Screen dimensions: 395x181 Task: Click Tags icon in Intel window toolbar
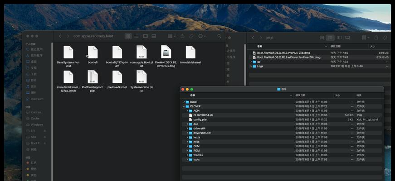(385, 38)
